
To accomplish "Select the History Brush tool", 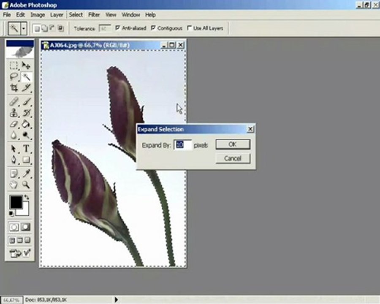I will [26, 113].
